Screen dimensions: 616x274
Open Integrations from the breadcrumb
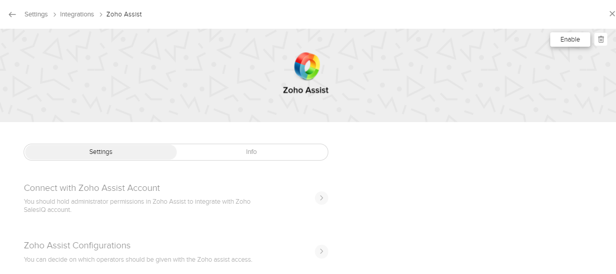pos(77,14)
